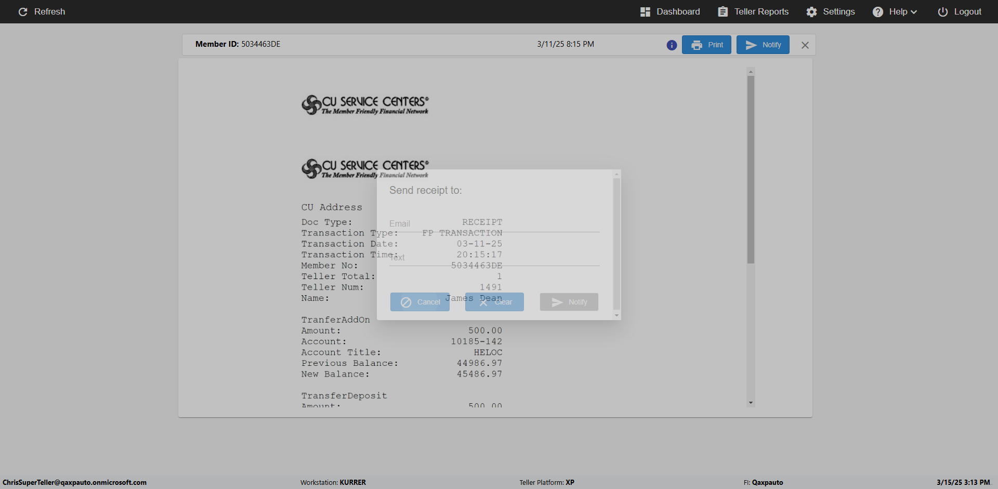The width and height of the screenshot is (998, 489).
Task: Open Teller Reports
Action: (753, 11)
